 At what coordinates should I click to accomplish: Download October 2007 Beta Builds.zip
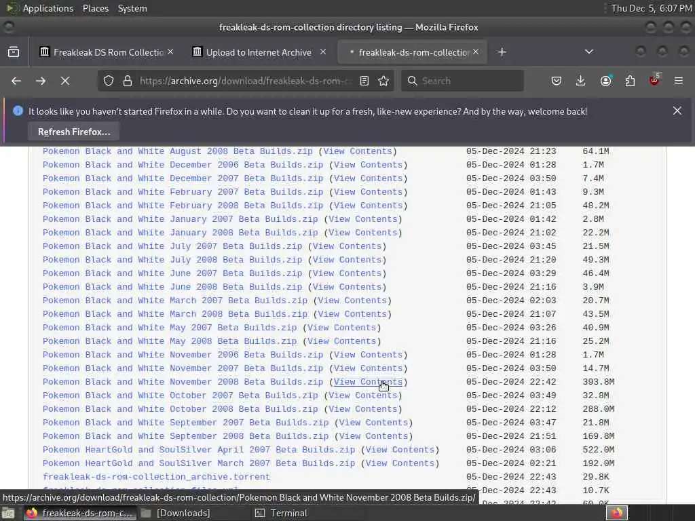[x=181, y=395]
